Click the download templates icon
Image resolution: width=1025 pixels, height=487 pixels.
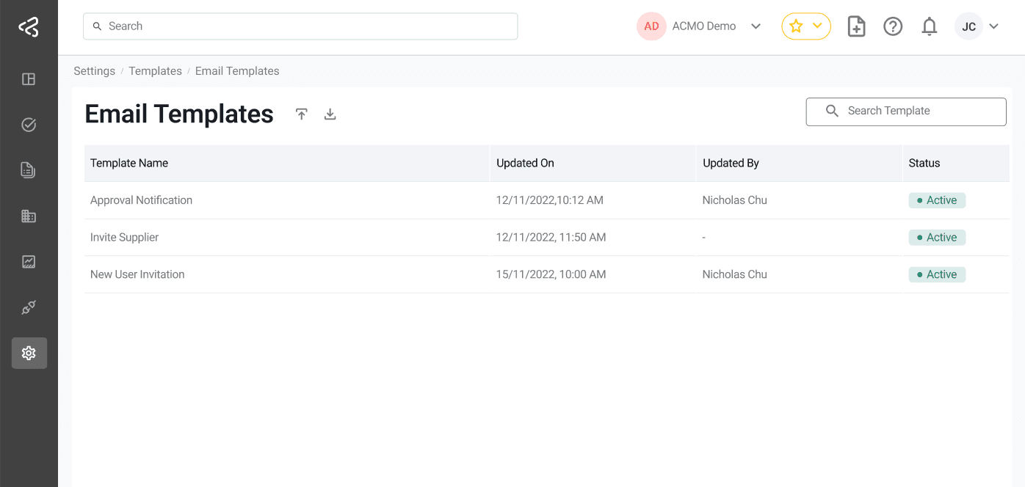coord(330,114)
